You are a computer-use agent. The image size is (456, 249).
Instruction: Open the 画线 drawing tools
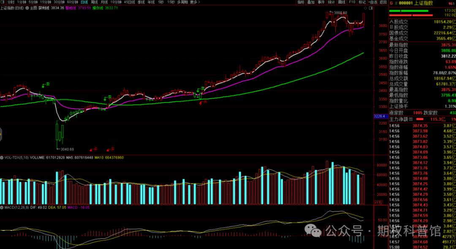point(342,2)
